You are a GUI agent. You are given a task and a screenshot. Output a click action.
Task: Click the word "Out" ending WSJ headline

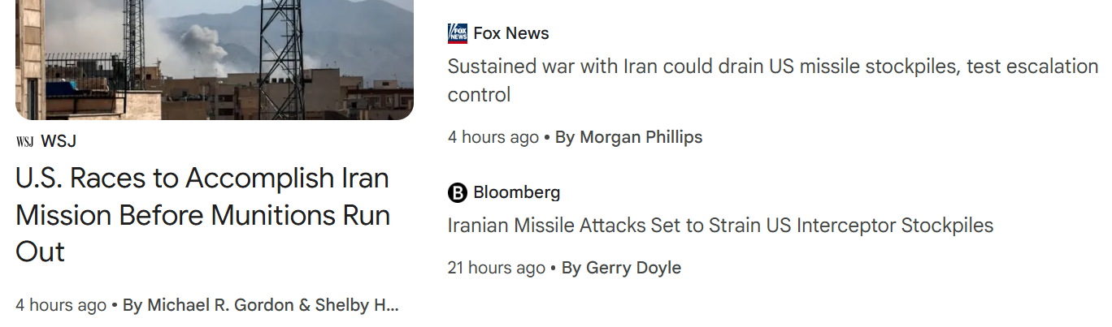[40, 252]
